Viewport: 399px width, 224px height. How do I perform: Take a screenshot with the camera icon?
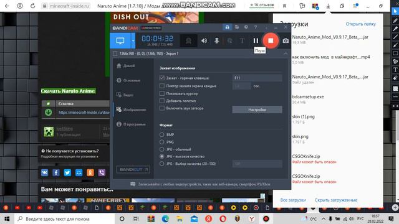click(286, 40)
